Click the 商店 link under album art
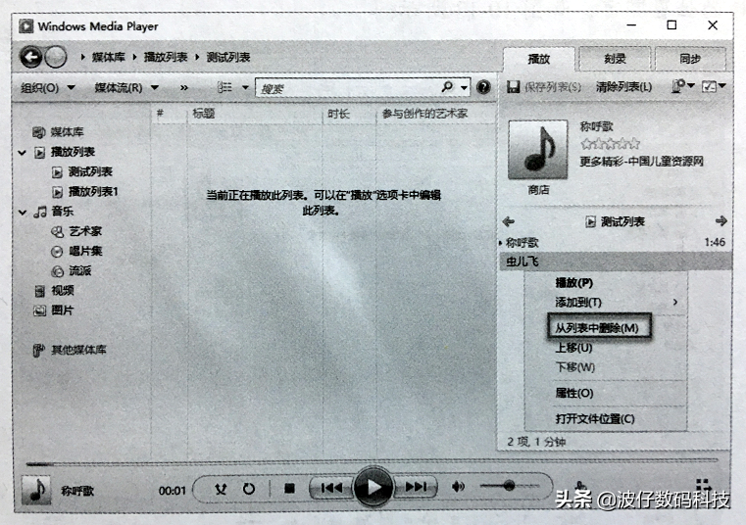Image resolution: width=746 pixels, height=525 pixels. tap(538, 190)
